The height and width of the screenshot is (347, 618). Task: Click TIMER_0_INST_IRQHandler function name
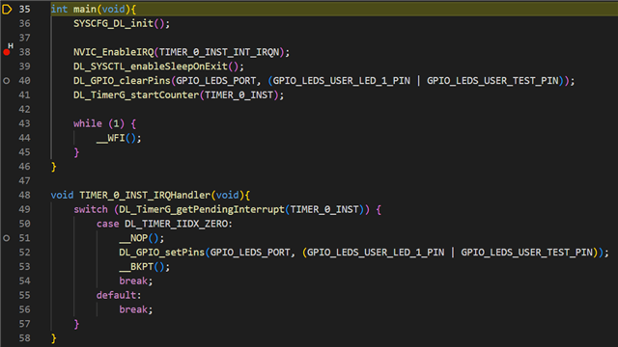tap(145, 195)
